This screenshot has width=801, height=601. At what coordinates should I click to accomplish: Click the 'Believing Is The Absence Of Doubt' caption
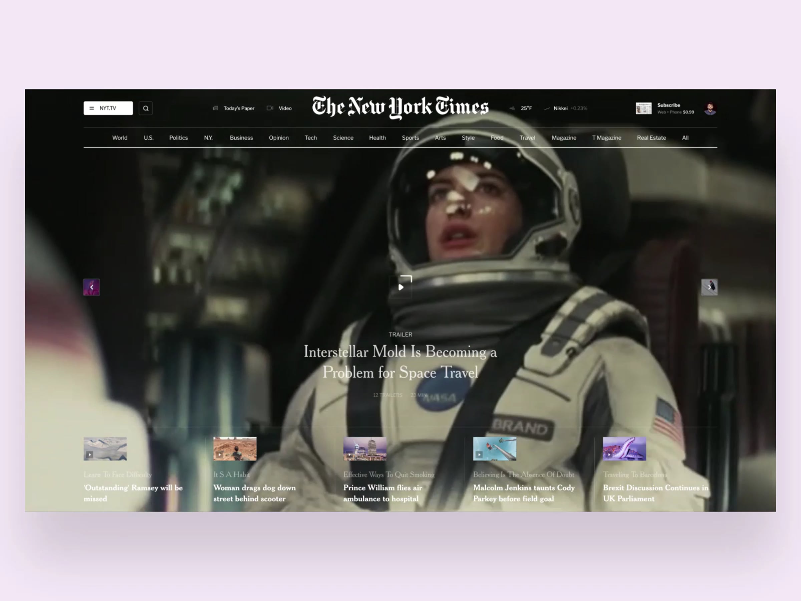524,474
